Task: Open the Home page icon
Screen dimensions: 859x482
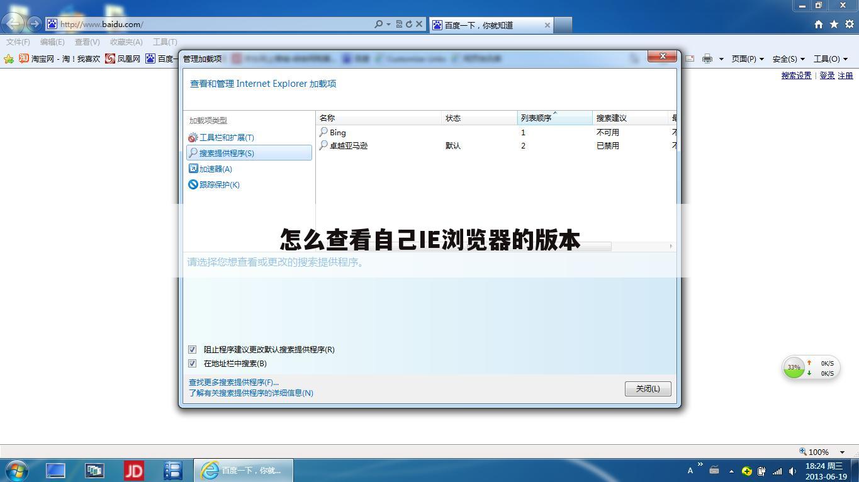Action: point(819,24)
